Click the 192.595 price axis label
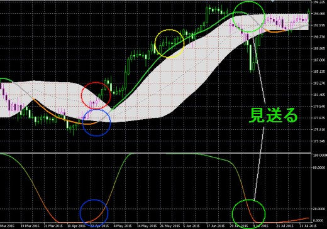This screenshot has height=229, width=327. click(x=319, y=25)
